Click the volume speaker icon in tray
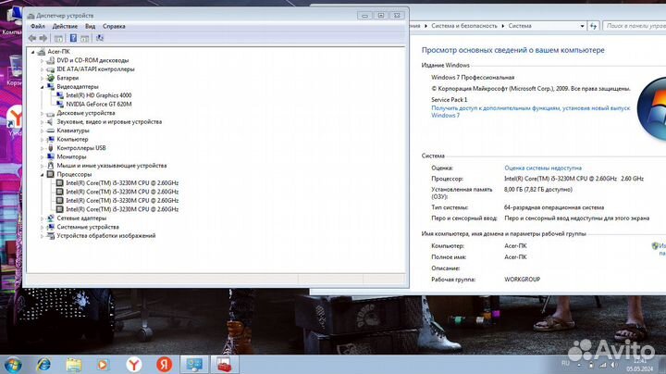Image resolution: width=666 pixels, height=374 pixels. [x=614, y=365]
